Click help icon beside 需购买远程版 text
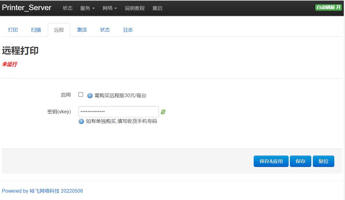The height and width of the screenshot is (200, 345). (90, 96)
